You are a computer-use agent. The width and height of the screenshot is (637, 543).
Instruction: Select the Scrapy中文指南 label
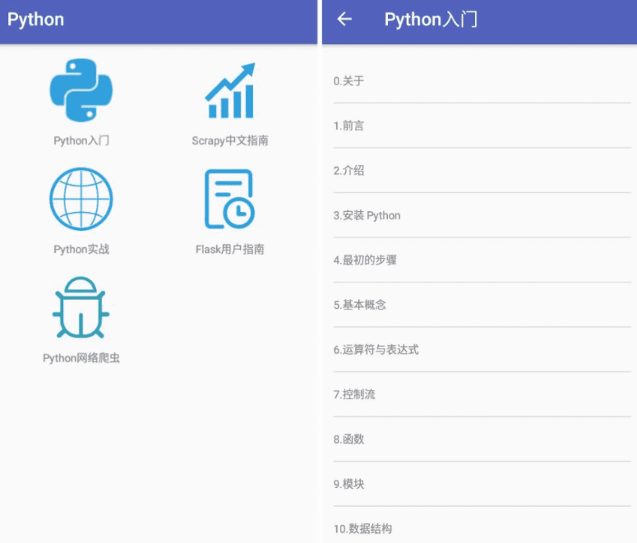point(230,140)
